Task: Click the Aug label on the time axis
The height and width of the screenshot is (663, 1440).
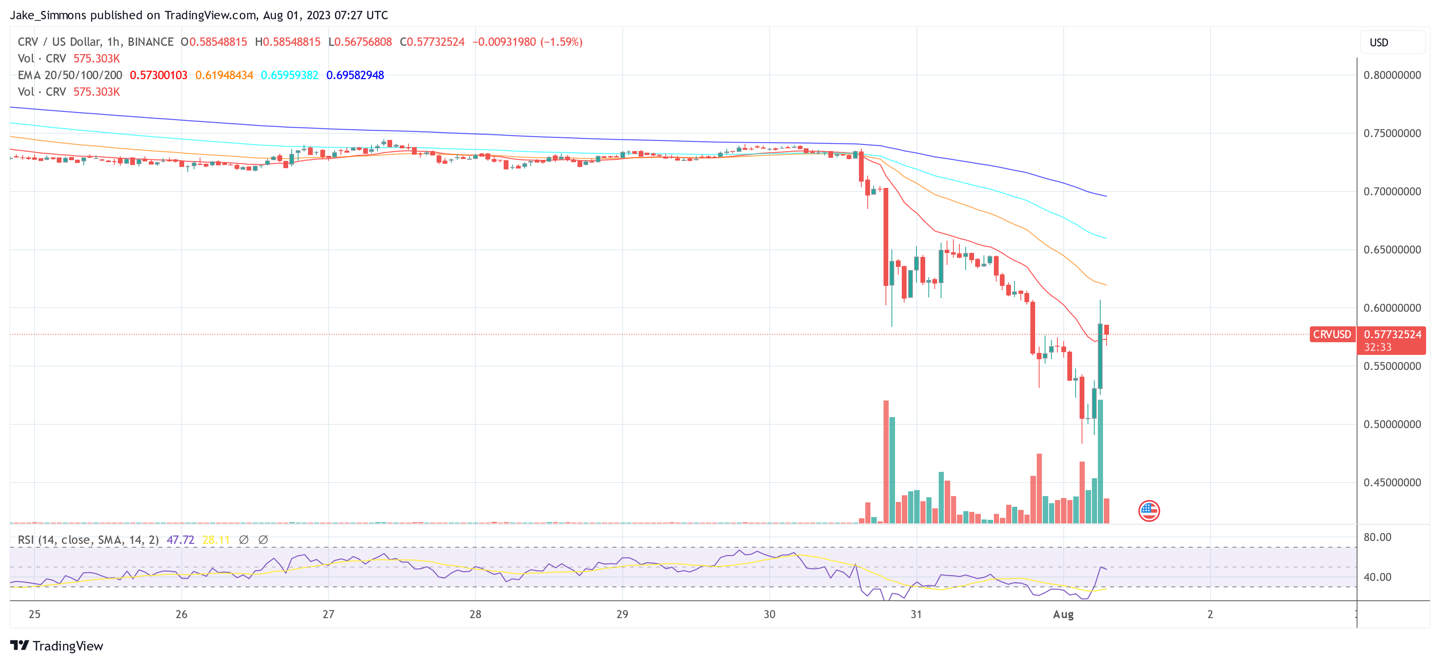Action: pos(1063,614)
